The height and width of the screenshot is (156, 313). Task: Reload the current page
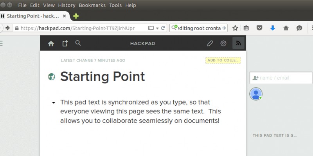[x=163, y=28]
